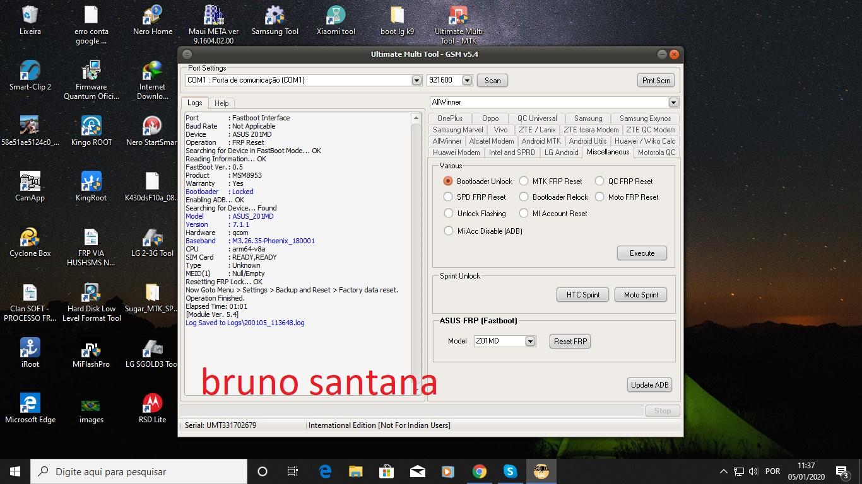Select MI Account Reset radio button
The image size is (862, 484).
pyautogui.click(x=553, y=213)
